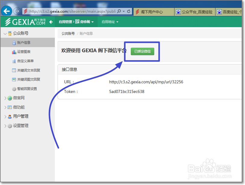Select 账户信息 in the sidebar
Screen dimensions: 245x185
click(x=28, y=43)
